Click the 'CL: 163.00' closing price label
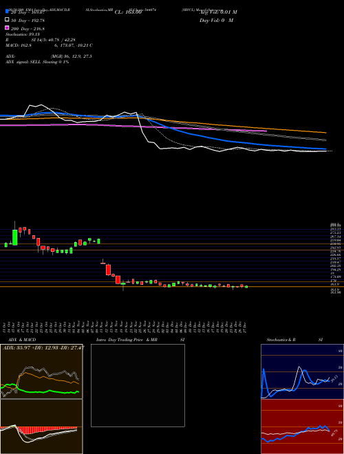 [x=128, y=12]
